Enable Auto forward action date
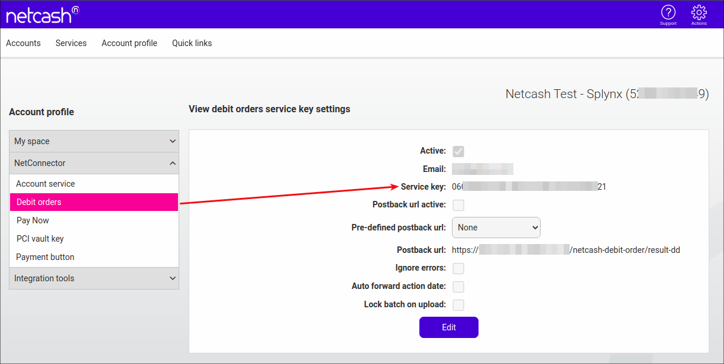724x364 pixels. pyautogui.click(x=458, y=286)
